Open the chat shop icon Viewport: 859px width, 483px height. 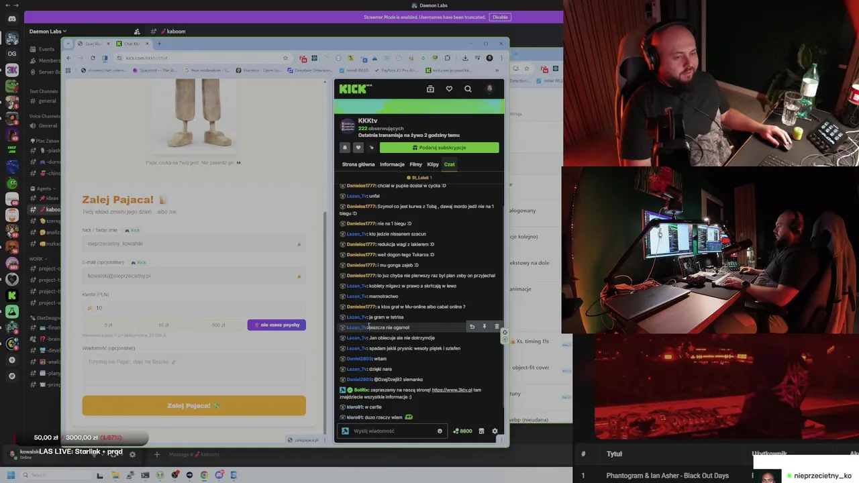[x=481, y=431]
